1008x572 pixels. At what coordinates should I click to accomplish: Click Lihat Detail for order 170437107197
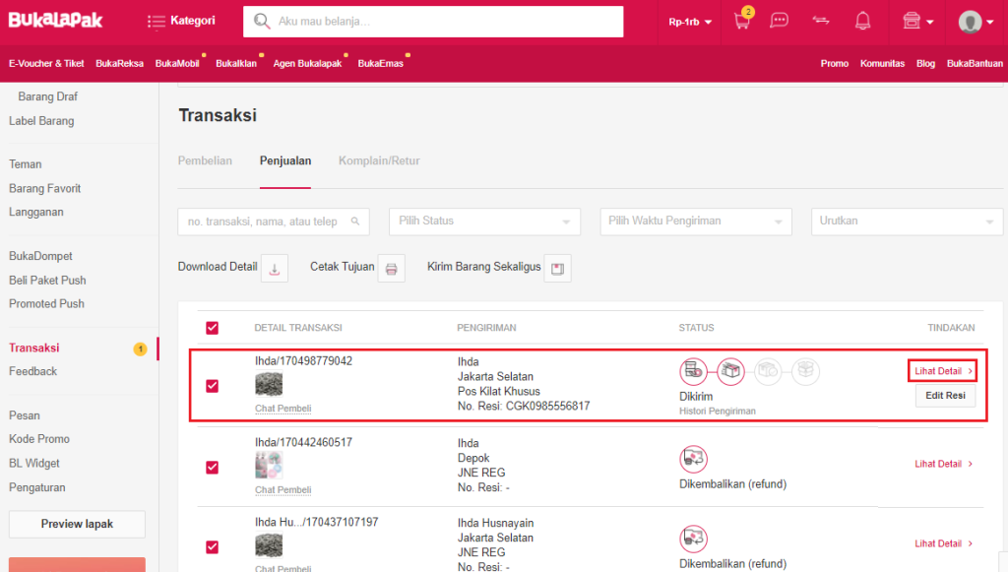pyautogui.click(x=944, y=543)
